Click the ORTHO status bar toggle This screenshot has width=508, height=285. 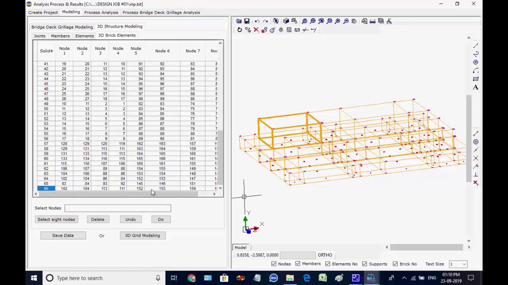(325, 255)
